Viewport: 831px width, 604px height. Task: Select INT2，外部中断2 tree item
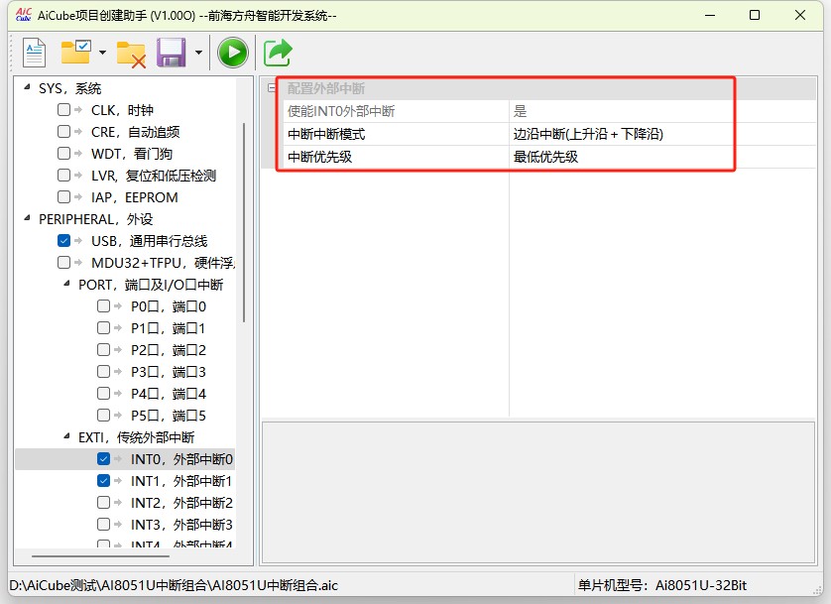point(181,503)
